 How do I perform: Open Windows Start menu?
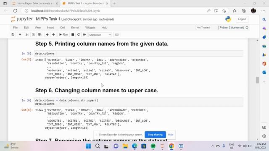88,146
